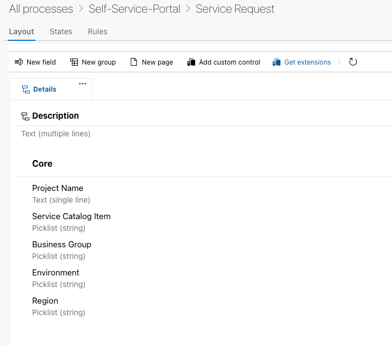
Task: Open the Get extensions link
Action: [307, 62]
